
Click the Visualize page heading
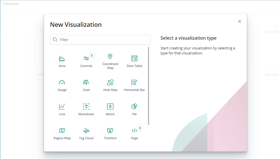point(11,4)
